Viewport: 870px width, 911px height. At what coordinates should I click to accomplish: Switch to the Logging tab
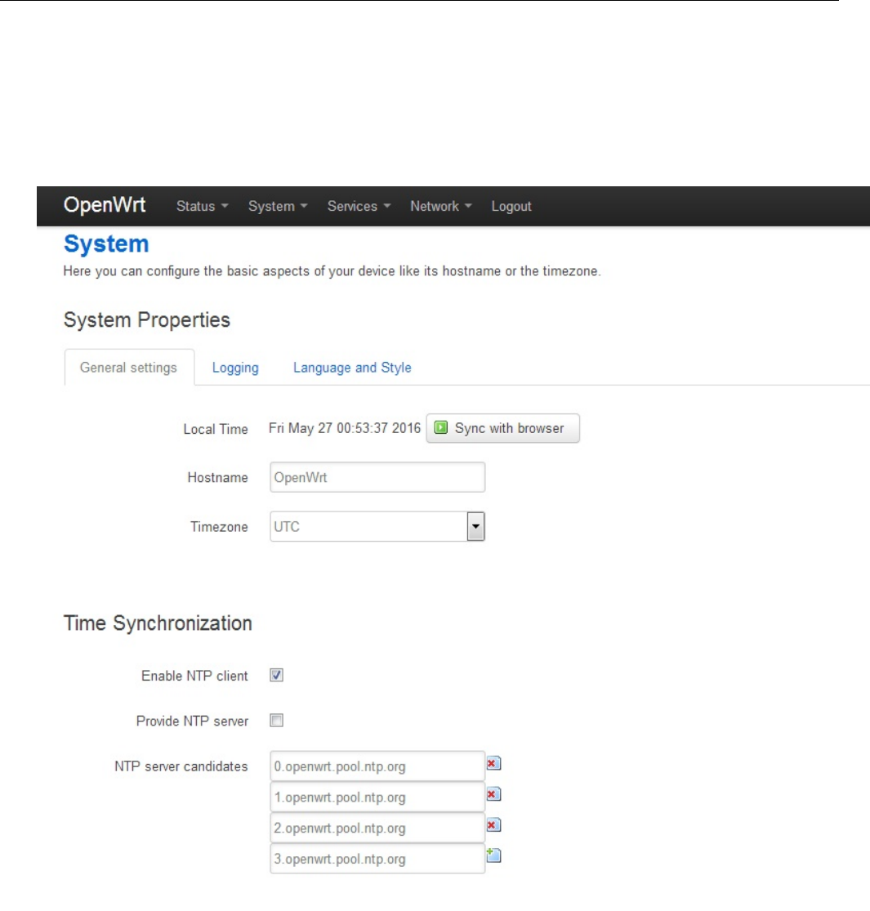coord(235,368)
